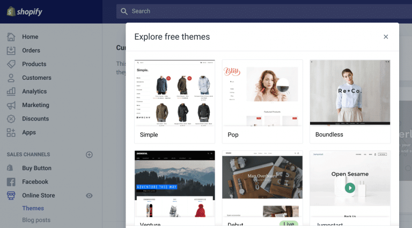This screenshot has height=228, width=412.
Task: Click the Shopify logo
Action: pyautogui.click(x=25, y=12)
